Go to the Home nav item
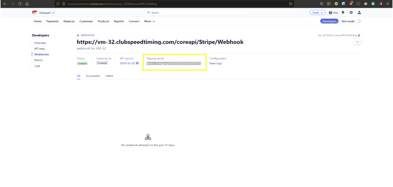The image size is (393, 187). [x=38, y=21]
